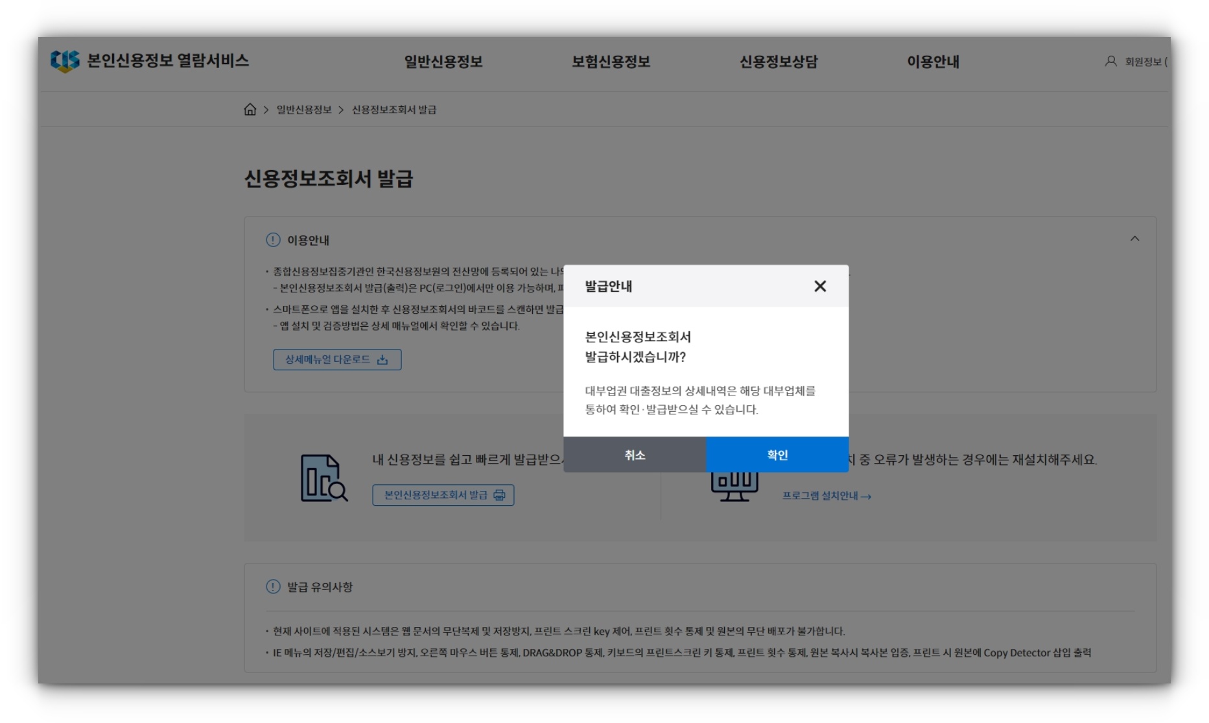Screen dimensions: 1209x723
Task: Click the 상세메뉴얼 다운로드 button
Action: point(338,360)
